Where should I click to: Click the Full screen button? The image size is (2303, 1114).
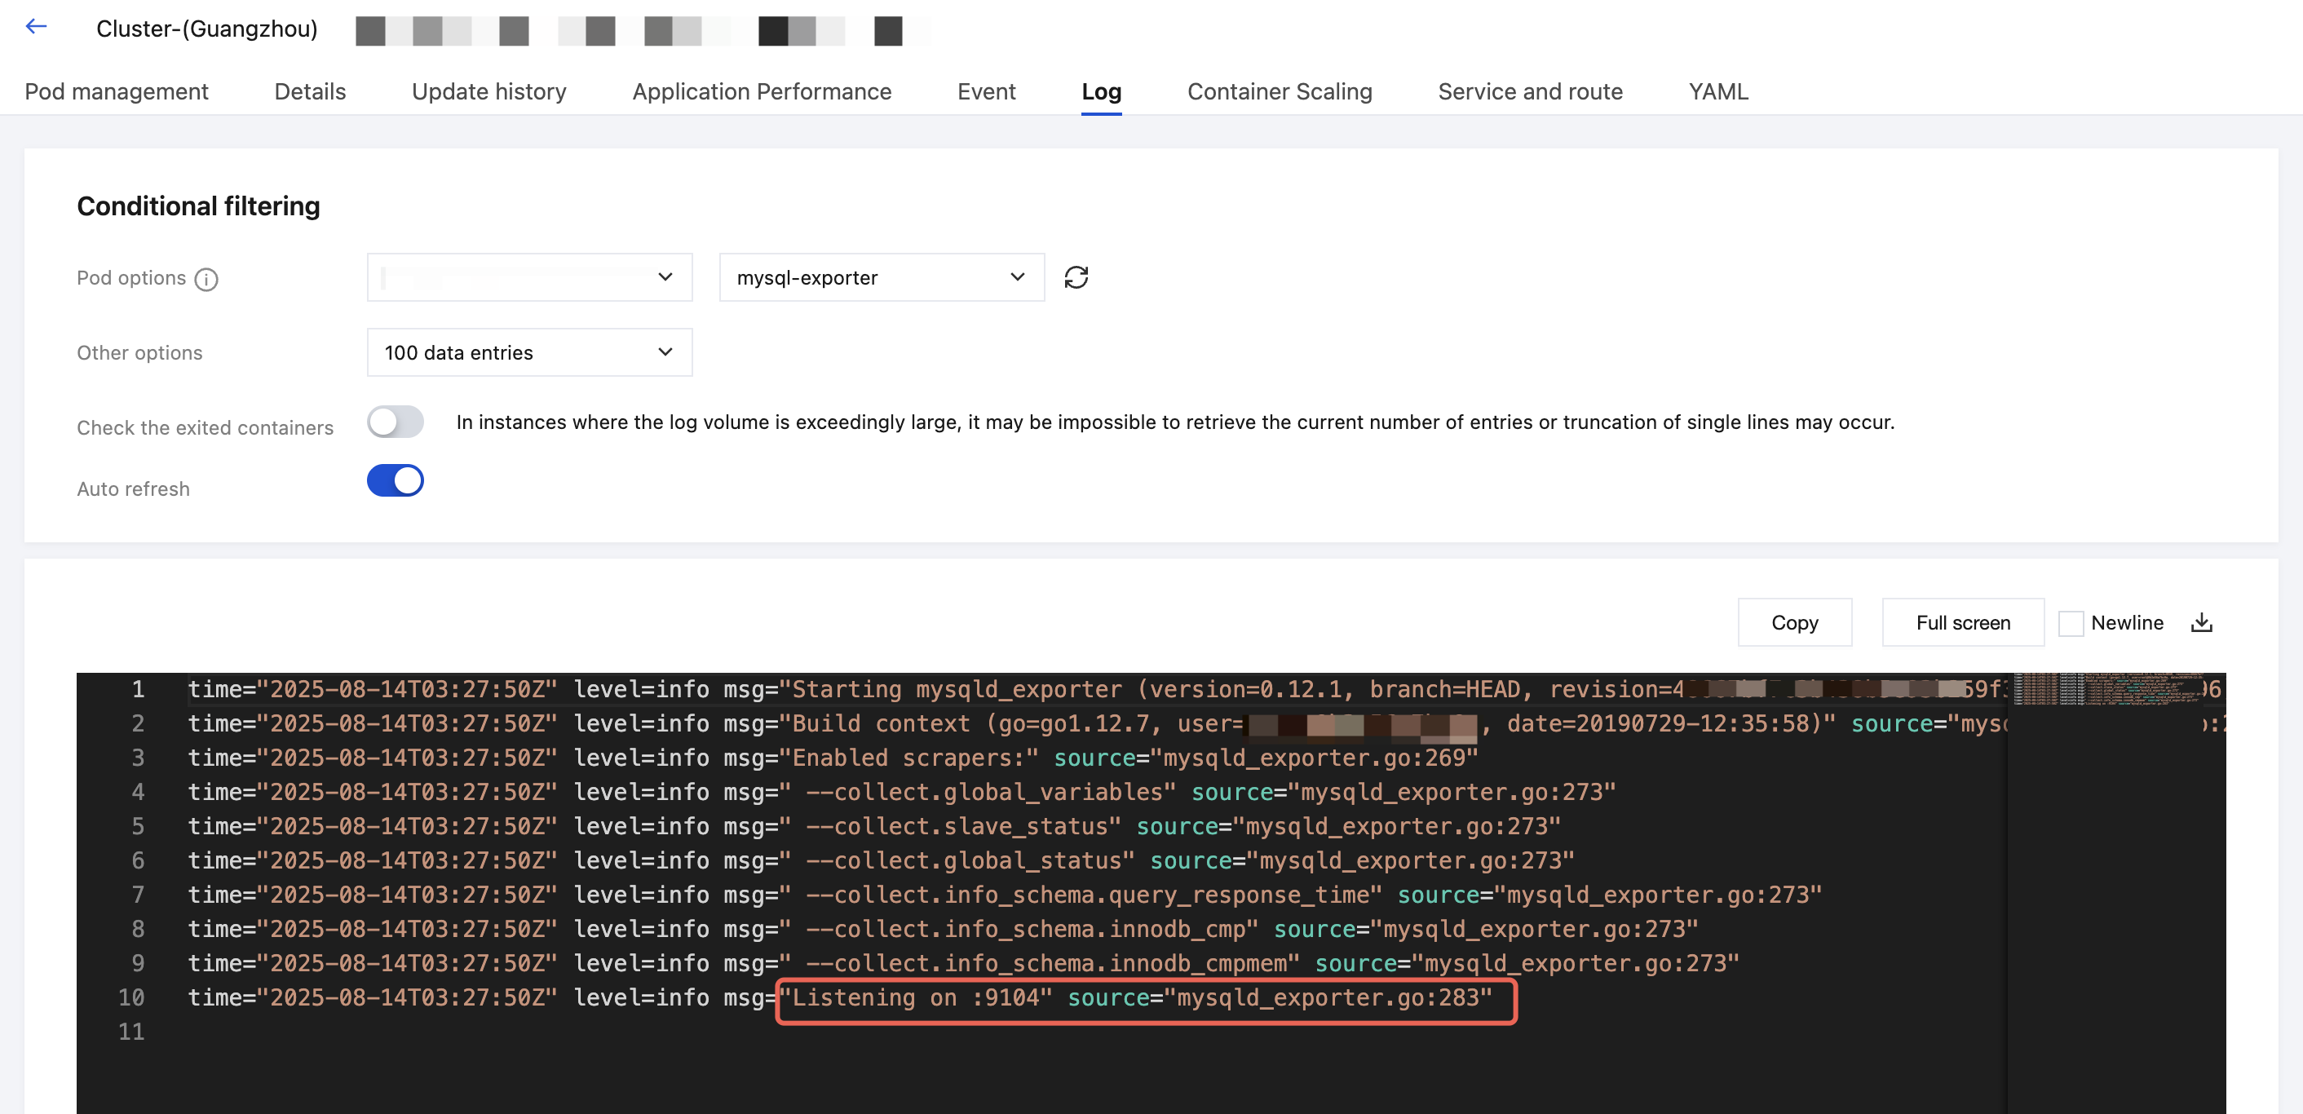tap(1961, 622)
